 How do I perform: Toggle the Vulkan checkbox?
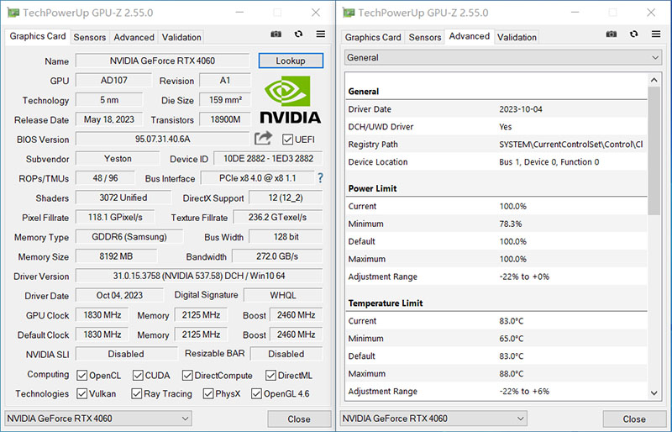point(81,393)
